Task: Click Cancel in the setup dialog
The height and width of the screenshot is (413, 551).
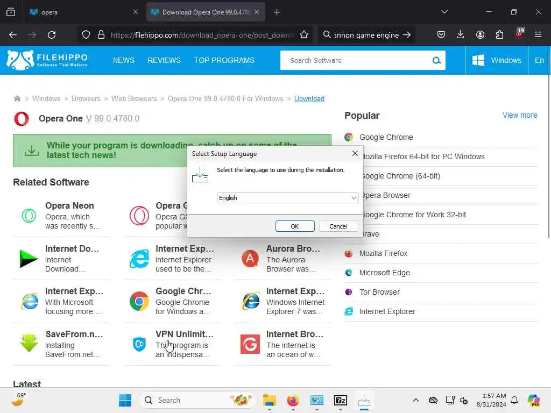Action: click(338, 226)
